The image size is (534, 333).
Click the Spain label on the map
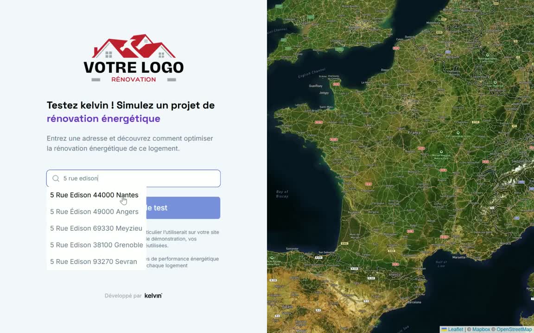[287, 307]
